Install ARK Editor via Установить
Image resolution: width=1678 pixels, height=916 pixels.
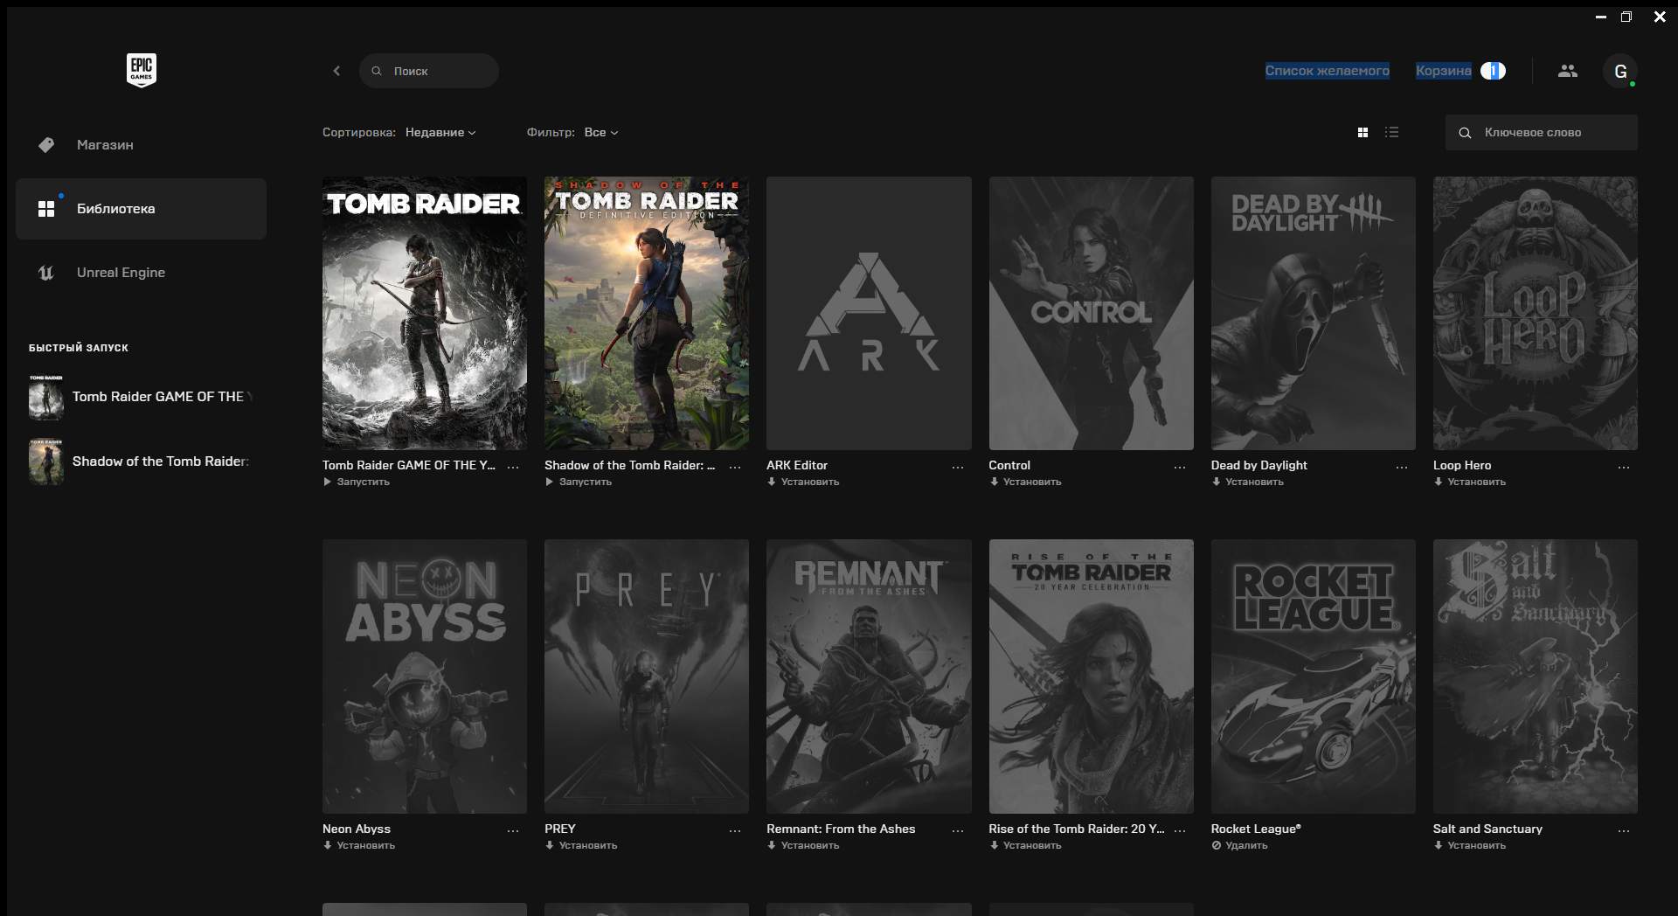(803, 482)
